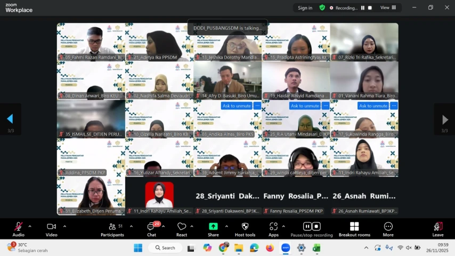
Task: Ask 03_Andika Alnas to unmute
Action: (x=237, y=106)
